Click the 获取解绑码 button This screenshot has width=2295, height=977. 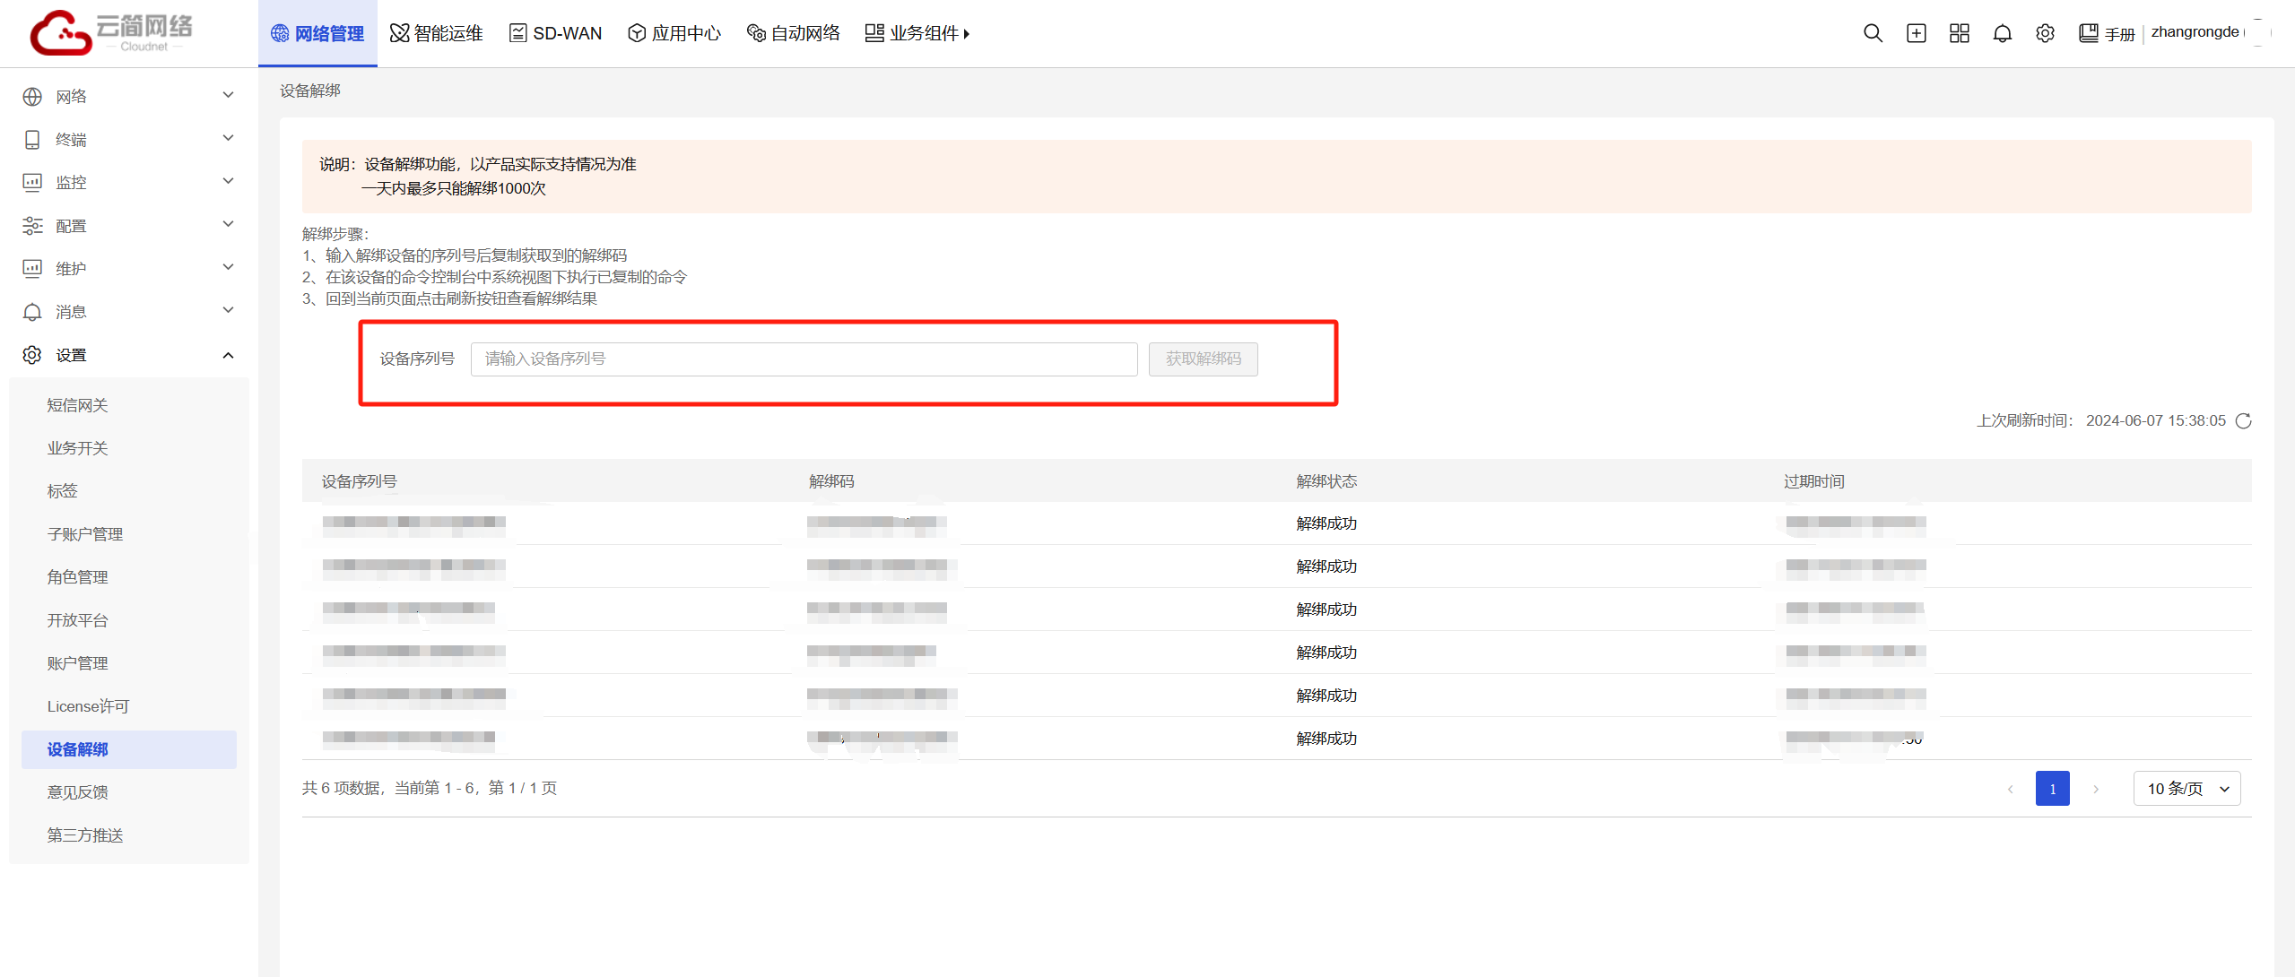tap(1203, 359)
